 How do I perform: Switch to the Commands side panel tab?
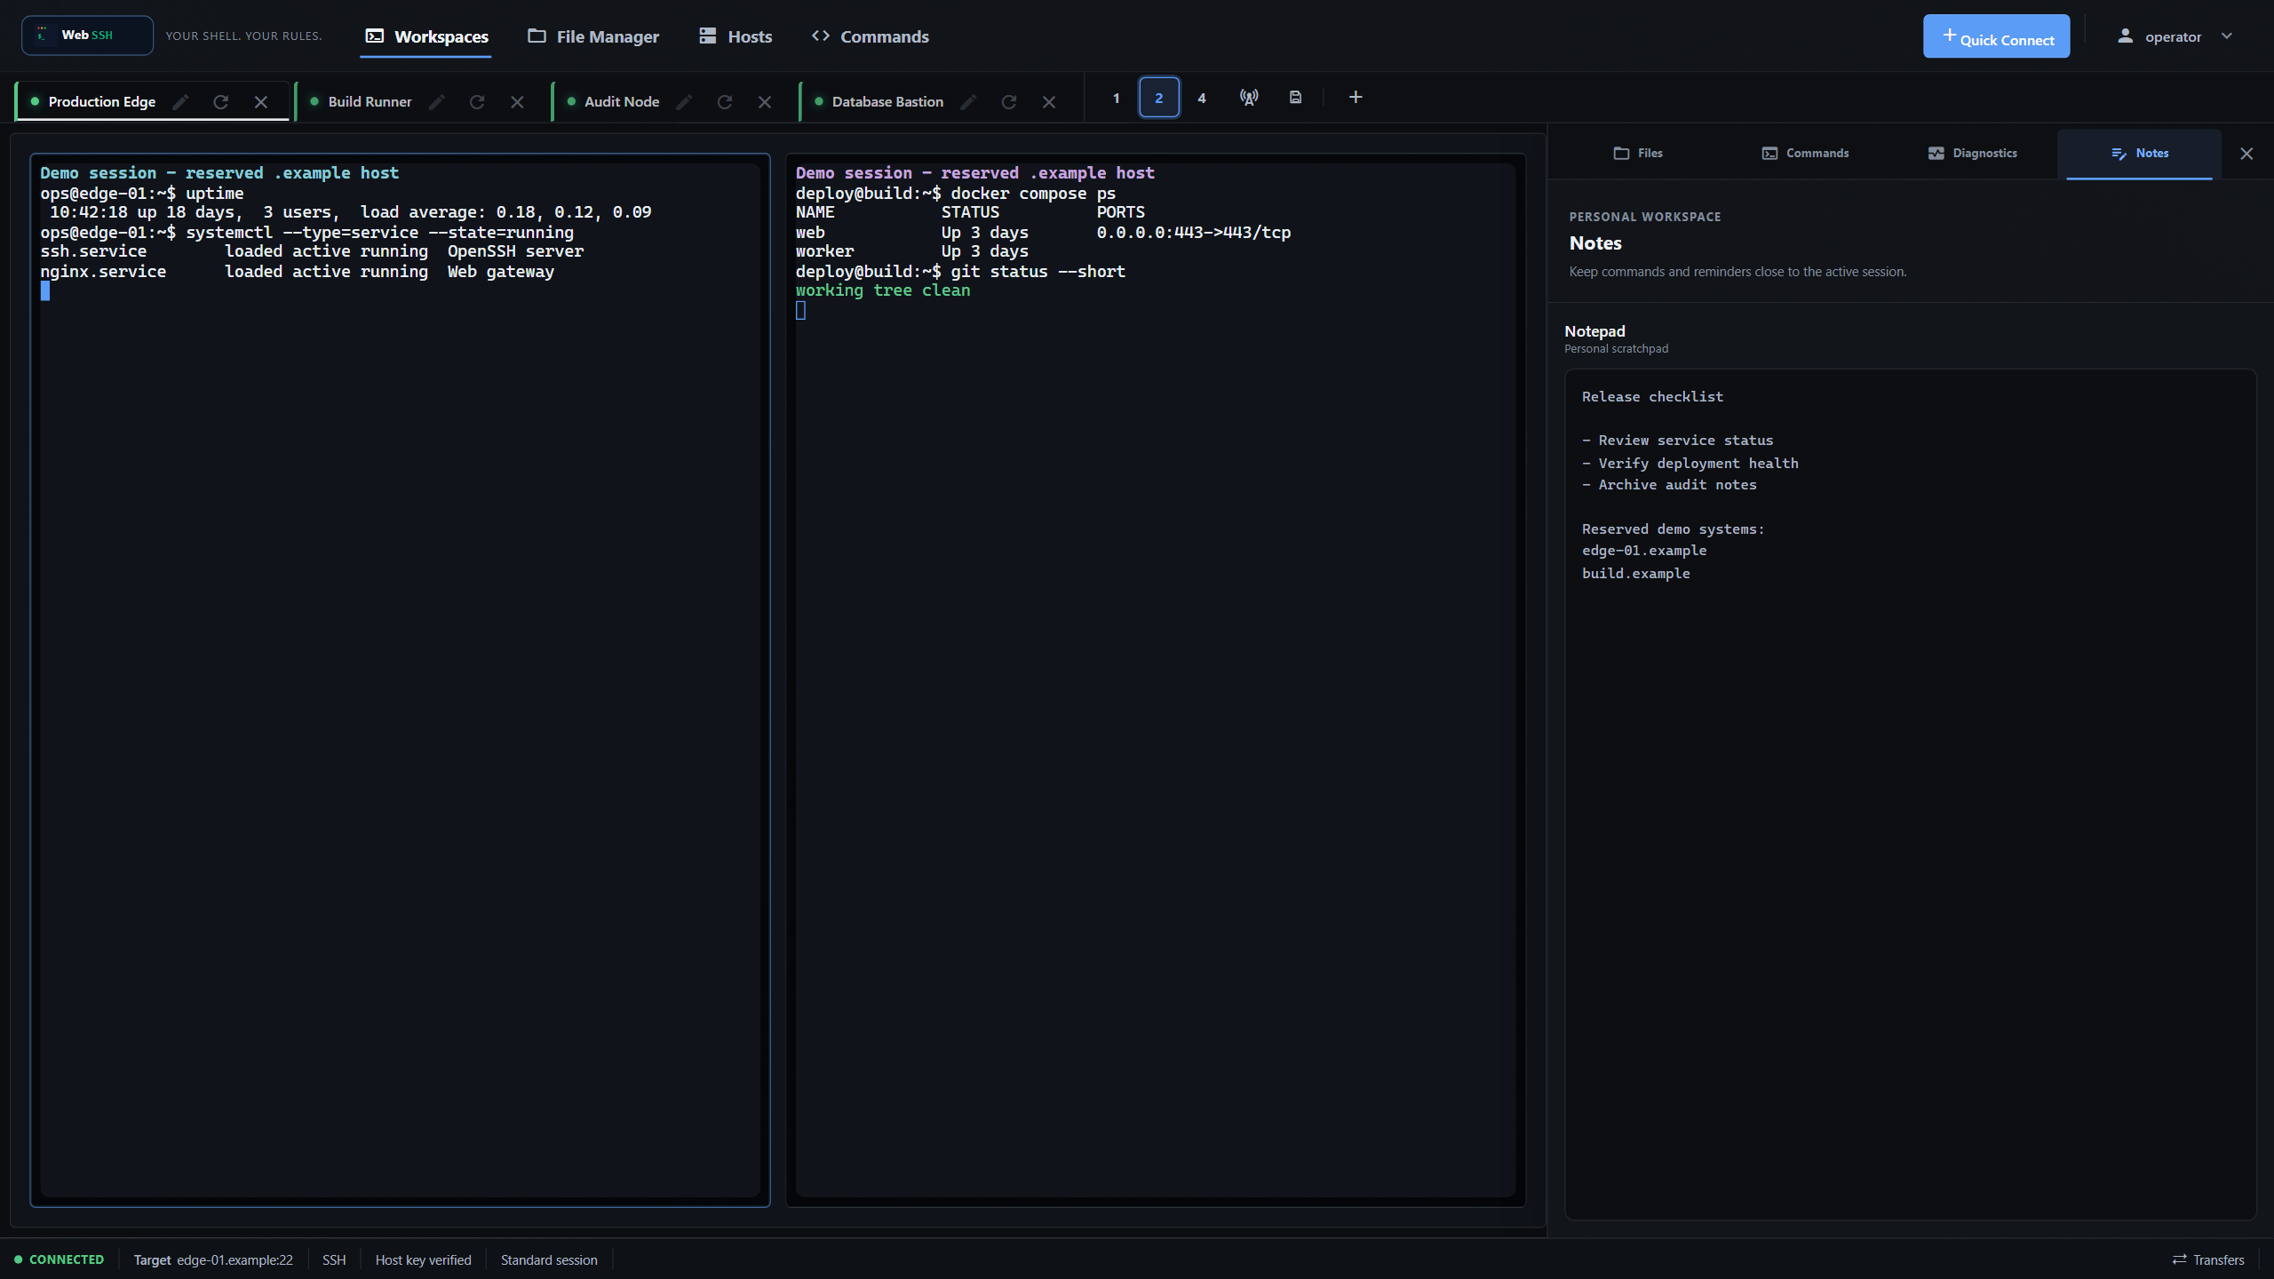1806,154
